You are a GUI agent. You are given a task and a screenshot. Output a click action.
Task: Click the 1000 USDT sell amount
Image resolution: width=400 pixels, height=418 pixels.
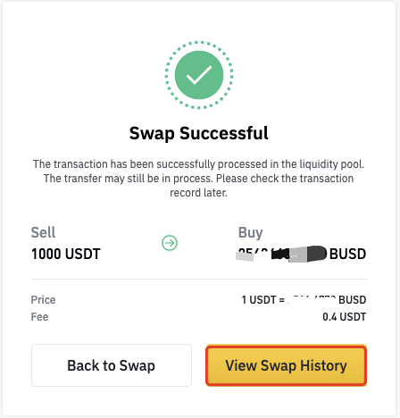point(66,254)
